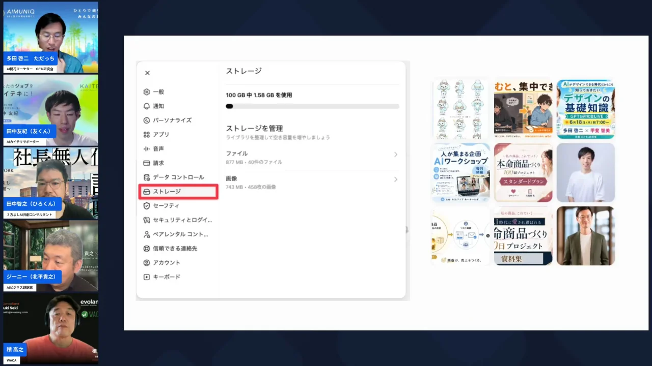Viewport: 652px width, 366px height.
Task: Click the ペアレンタル コントロール icon
Action: [x=147, y=234]
